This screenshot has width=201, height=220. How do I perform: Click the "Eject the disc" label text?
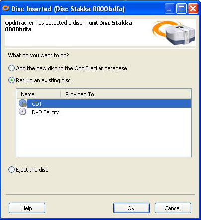32,170
